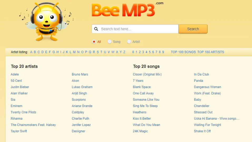Open Justin Bieber artist link
This screenshot has width=252, height=142.
[20, 87]
